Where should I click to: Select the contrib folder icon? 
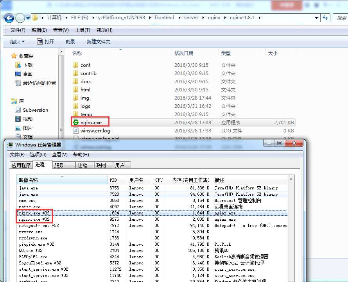point(76,73)
